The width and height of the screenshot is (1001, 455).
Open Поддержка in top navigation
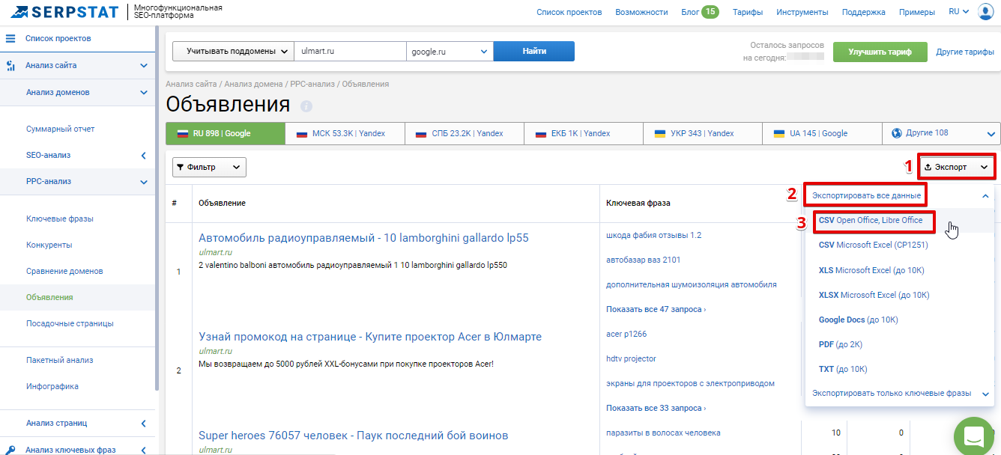coord(863,13)
